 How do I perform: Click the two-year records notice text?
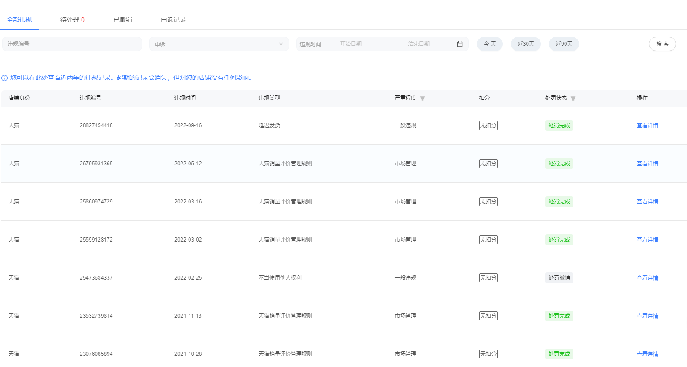click(132, 78)
